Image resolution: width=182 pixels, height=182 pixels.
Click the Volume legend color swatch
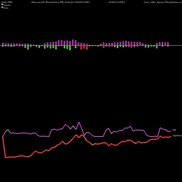[2, 4]
